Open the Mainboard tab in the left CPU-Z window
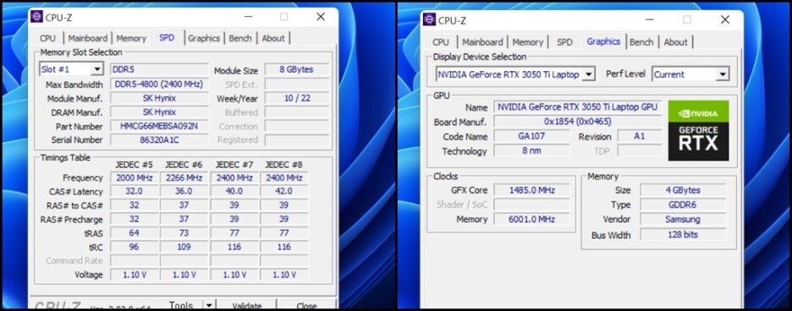Image resolution: width=792 pixels, height=311 pixels. pos(88,38)
